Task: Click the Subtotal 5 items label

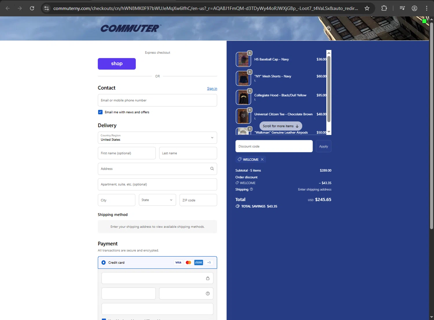Action: tap(248, 170)
